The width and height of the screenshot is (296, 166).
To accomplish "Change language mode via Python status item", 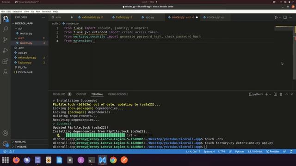I will click(240, 151).
